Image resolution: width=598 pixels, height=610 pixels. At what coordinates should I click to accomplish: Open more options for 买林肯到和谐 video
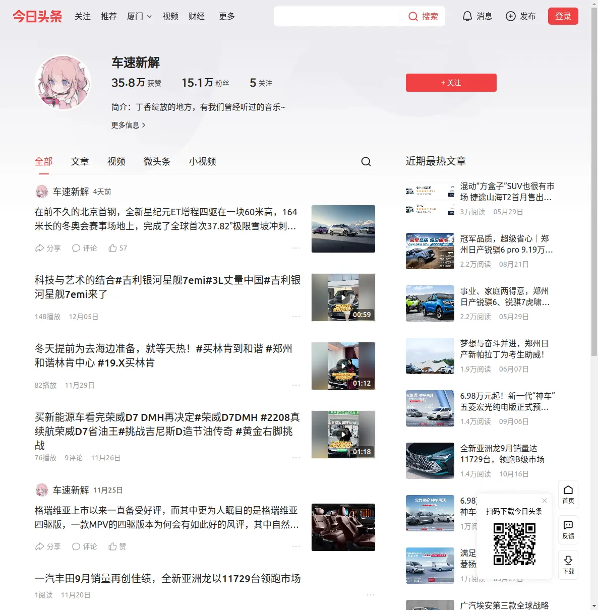[296, 385]
